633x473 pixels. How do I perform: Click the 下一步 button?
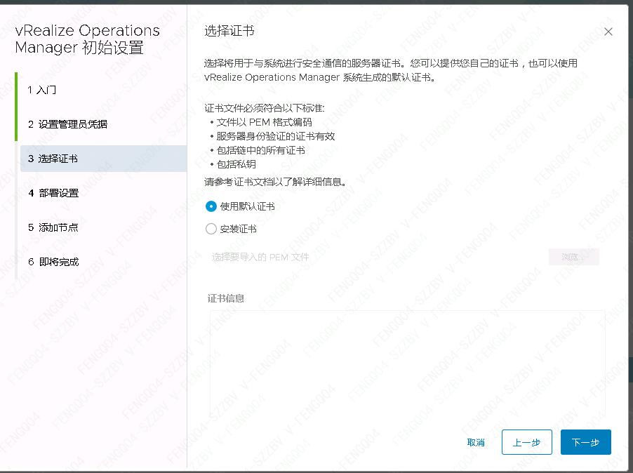[585, 442]
